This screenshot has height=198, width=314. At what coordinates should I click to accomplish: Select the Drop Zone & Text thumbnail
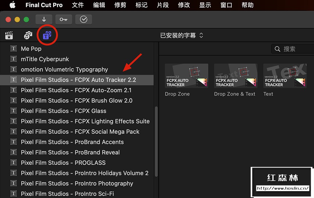[x=236, y=76]
